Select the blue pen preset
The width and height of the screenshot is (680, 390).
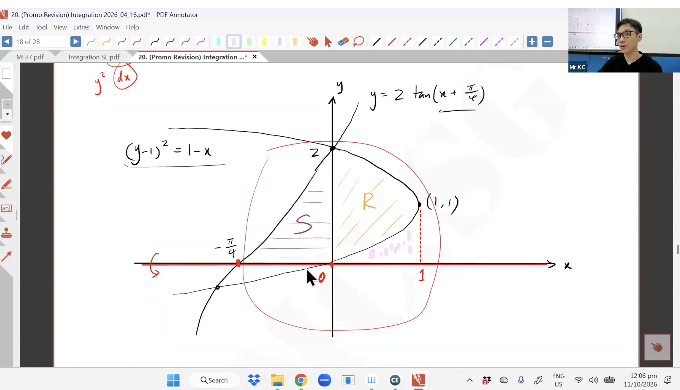170,42
